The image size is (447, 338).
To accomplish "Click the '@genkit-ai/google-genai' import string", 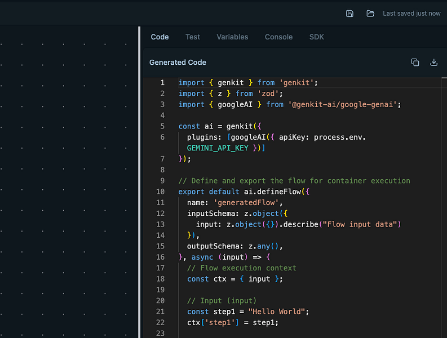I will pos(342,105).
